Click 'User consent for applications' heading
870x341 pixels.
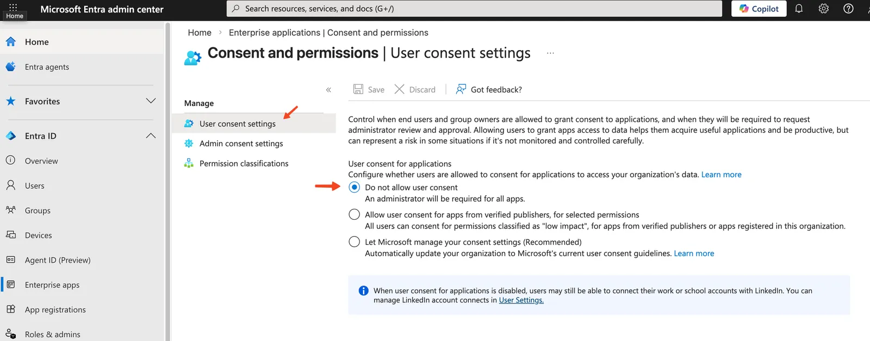[x=400, y=164]
